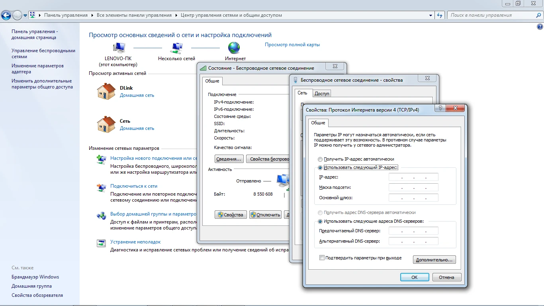This screenshot has width=544, height=306.
Task: Click the DLink home network house icon
Action: coord(106,91)
